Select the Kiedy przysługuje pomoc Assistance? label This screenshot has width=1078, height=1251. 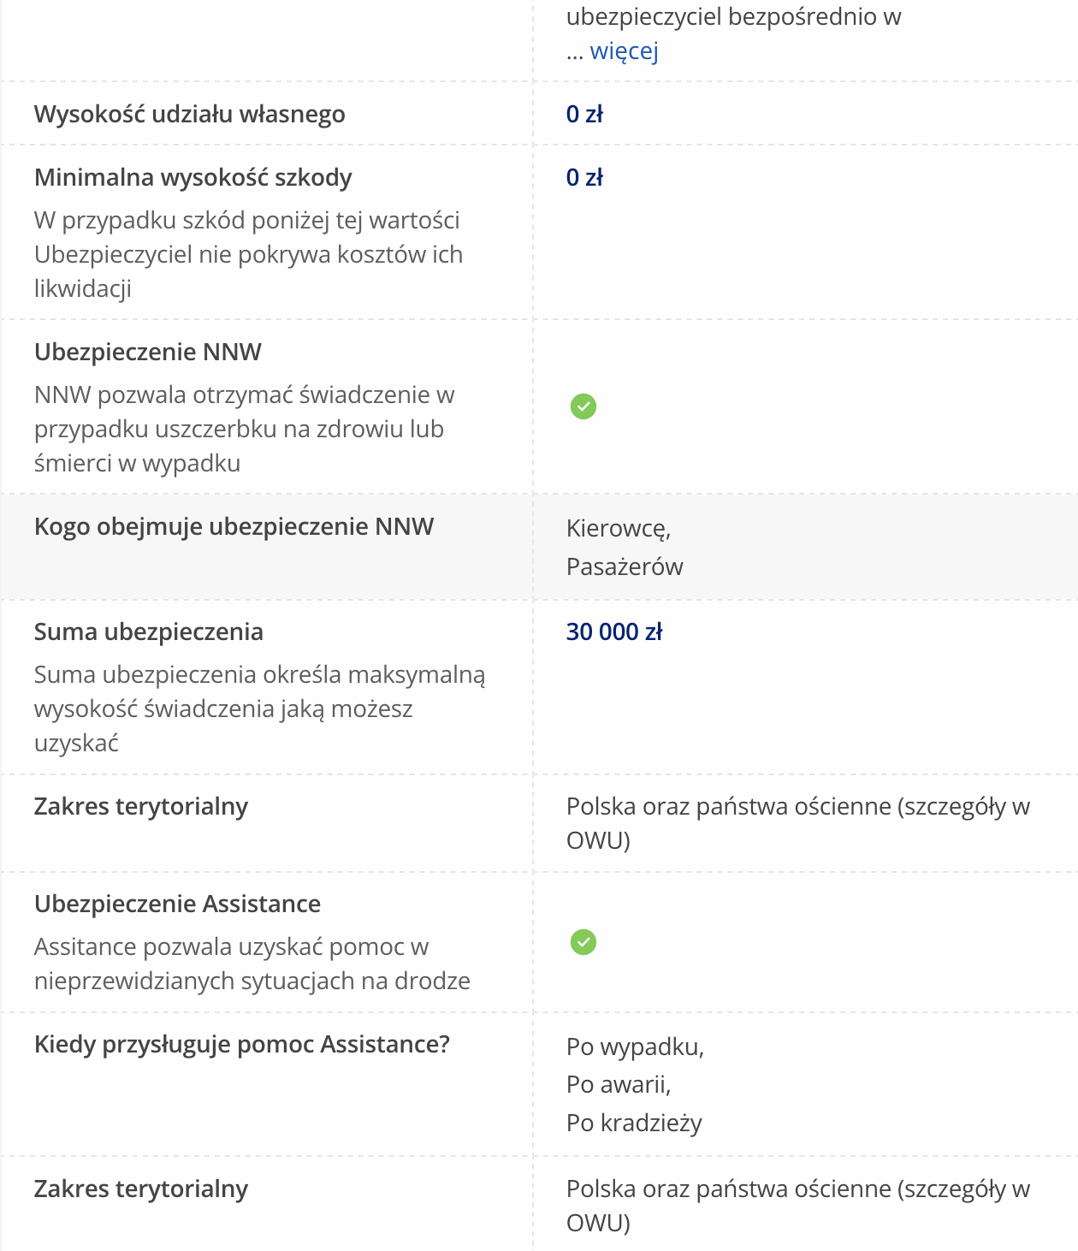click(241, 1044)
